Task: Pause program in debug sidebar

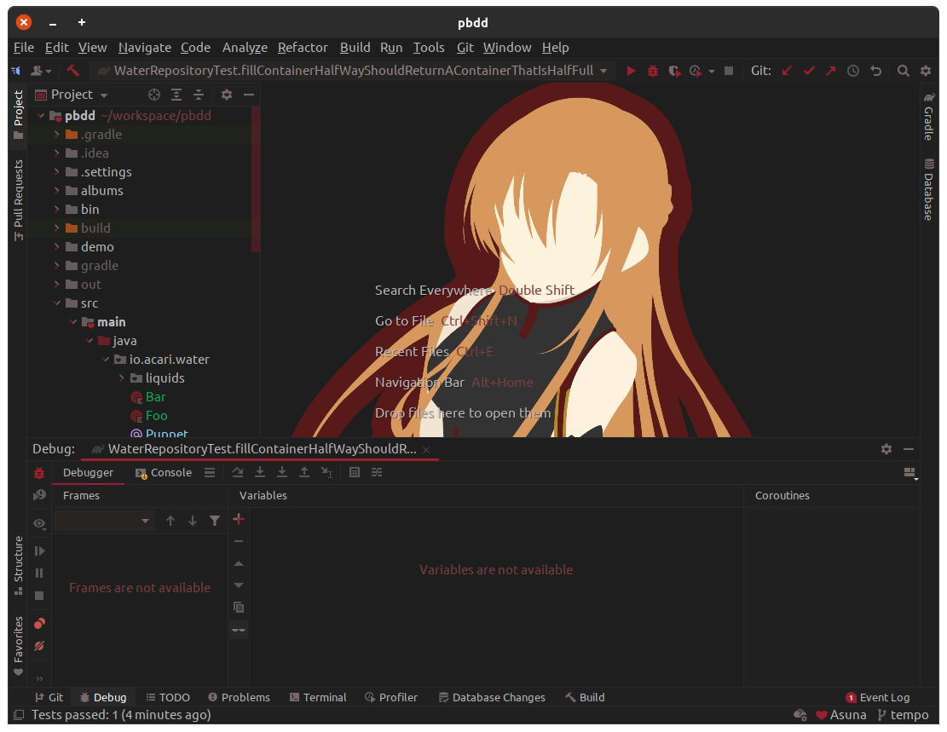Action: pyautogui.click(x=39, y=573)
